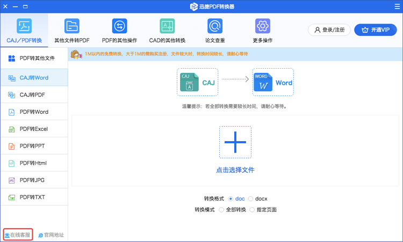Image resolution: width=403 pixels, height=242 pixels.
Task: Open the 官网地址 link
Action: (51, 235)
